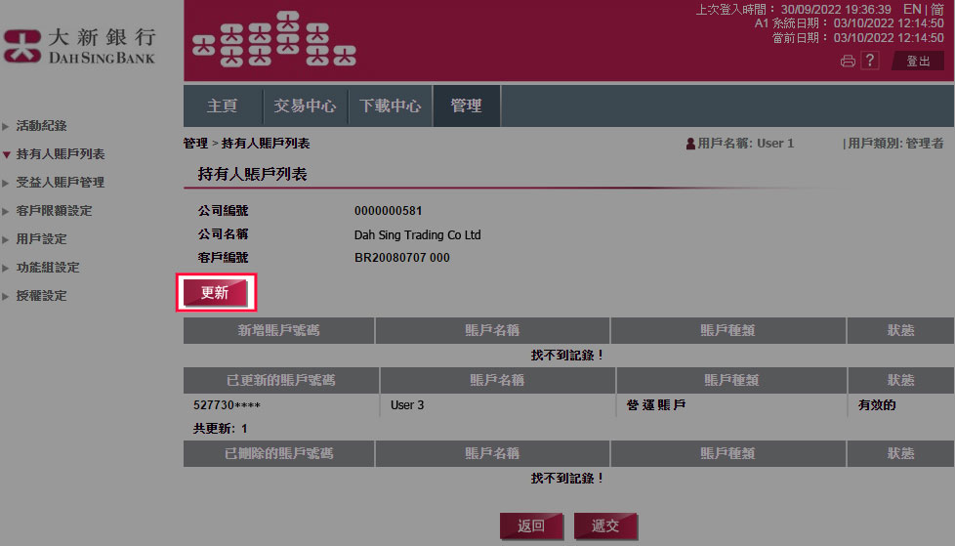
Task: Click 持有人賬戶列表 in the breadcrumb
Action: tap(266, 144)
